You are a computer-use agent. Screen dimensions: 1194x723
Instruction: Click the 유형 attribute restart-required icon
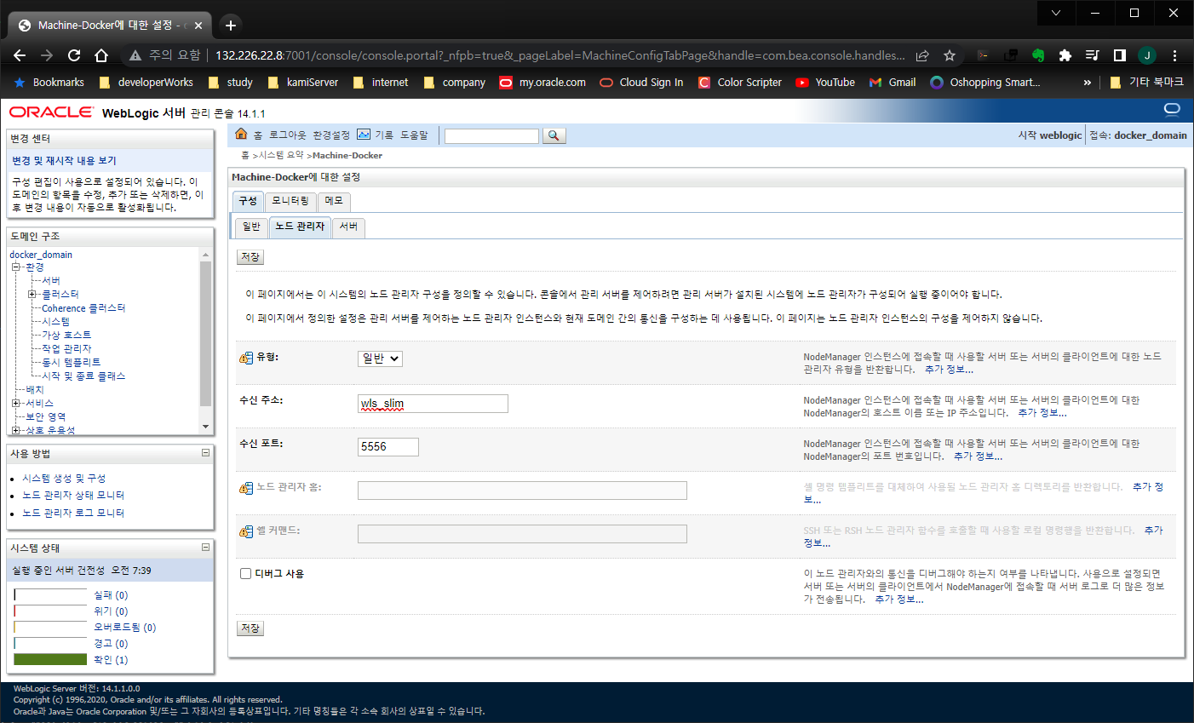point(246,359)
